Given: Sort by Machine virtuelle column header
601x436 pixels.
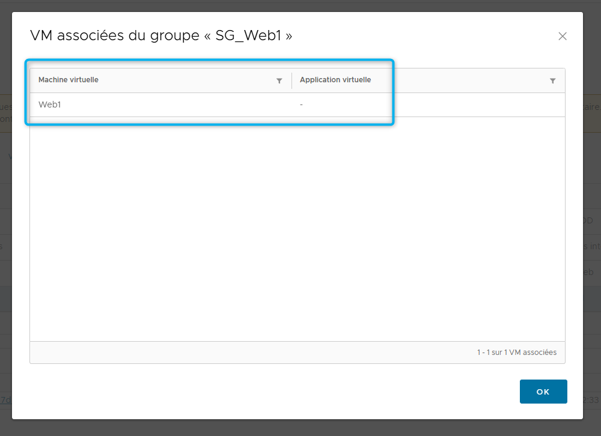Looking at the screenshot, I should pyautogui.click(x=69, y=80).
